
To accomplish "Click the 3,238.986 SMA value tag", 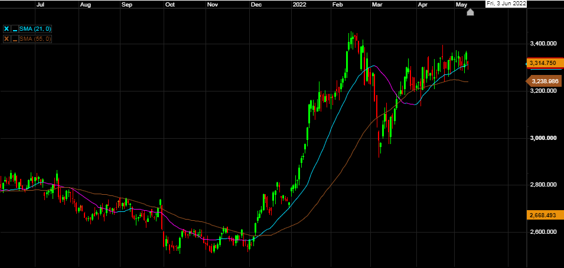I will tap(545, 81).
